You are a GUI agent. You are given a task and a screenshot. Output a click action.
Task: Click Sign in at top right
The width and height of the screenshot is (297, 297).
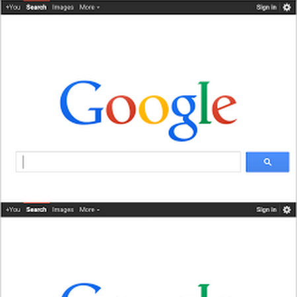[267, 7]
